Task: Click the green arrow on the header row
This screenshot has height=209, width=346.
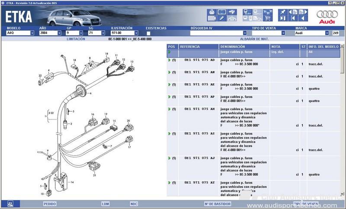Action: pyautogui.click(x=169, y=52)
